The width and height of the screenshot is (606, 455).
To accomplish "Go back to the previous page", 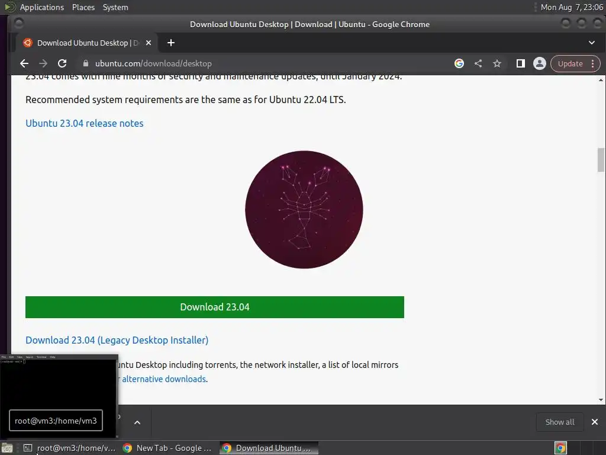I will pyautogui.click(x=24, y=63).
